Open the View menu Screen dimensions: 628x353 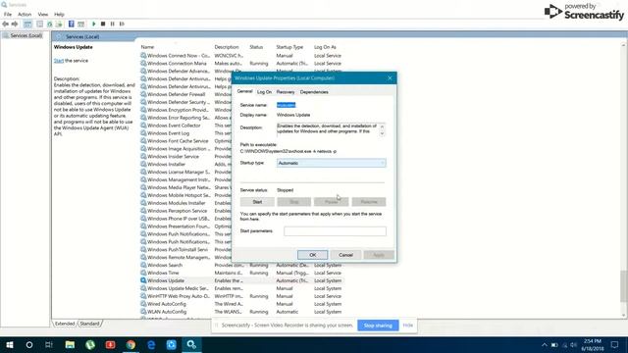[43, 15]
